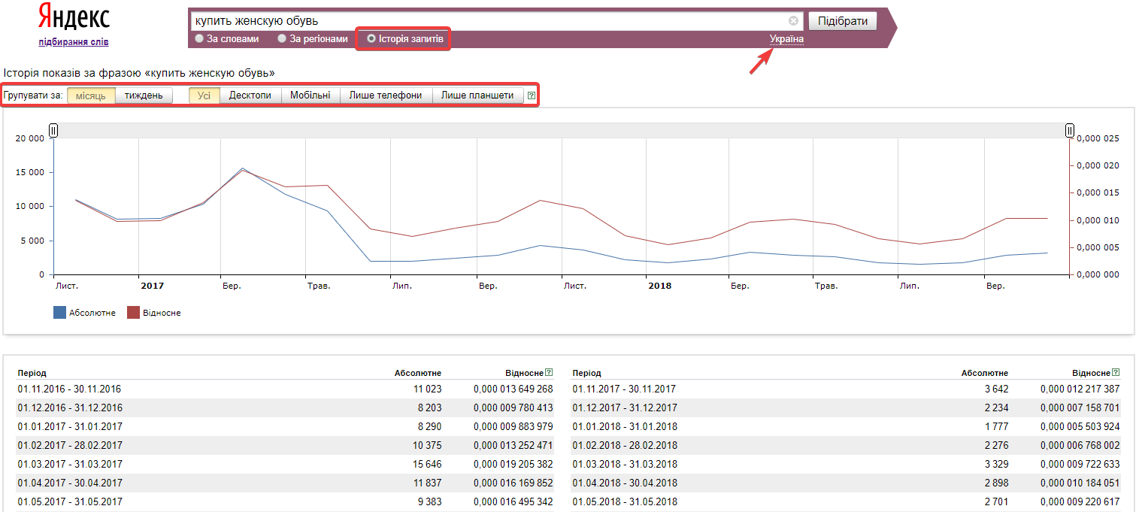This screenshot has width=1136, height=512.
Task: Group history by тиждень
Action: click(144, 95)
